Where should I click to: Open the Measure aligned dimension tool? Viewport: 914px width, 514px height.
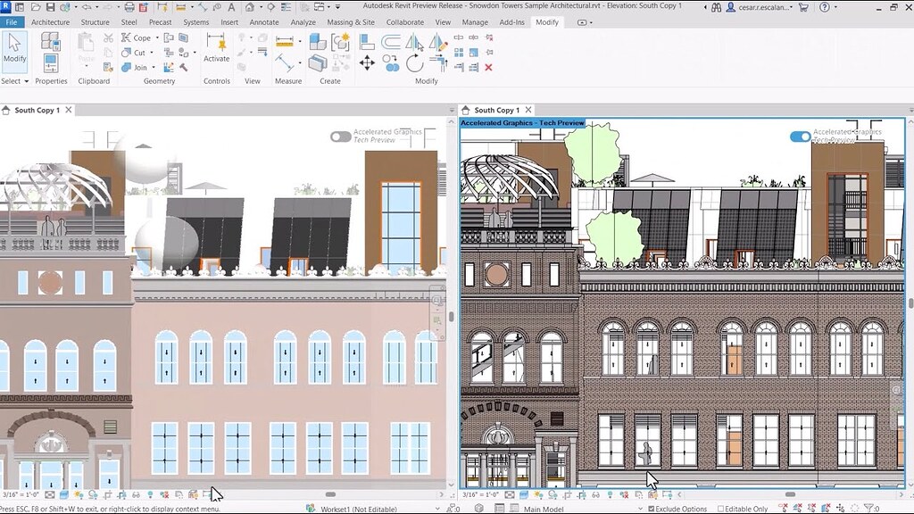[x=284, y=40]
